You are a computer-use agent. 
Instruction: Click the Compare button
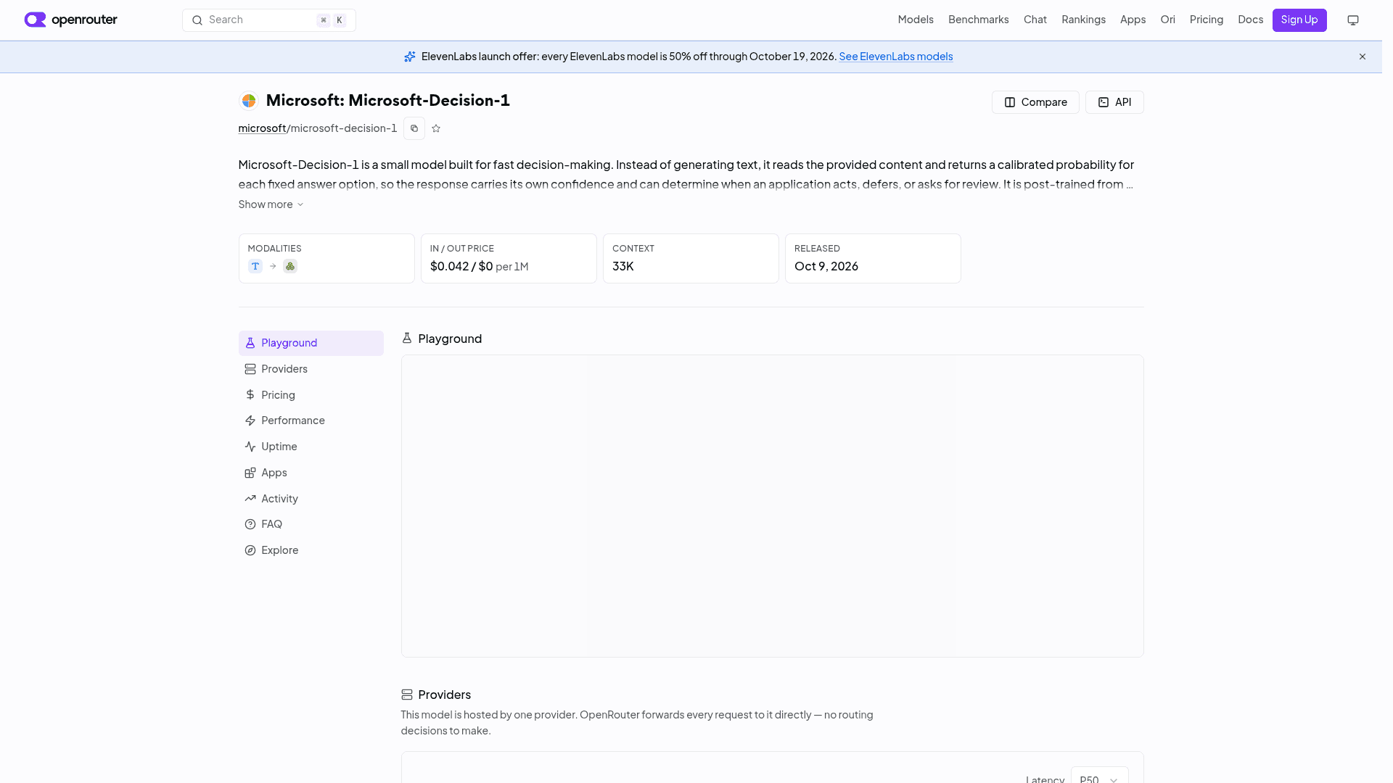pos(1035,102)
